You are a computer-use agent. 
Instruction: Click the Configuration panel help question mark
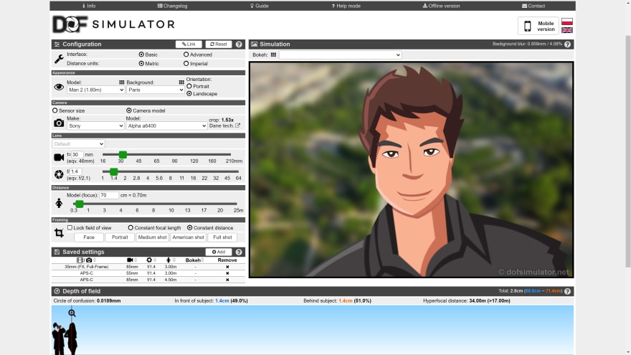(239, 44)
